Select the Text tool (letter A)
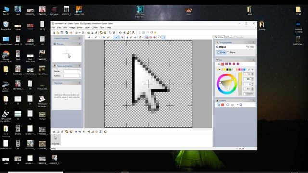Viewport: 308px width, 173px height. [x=104, y=37]
